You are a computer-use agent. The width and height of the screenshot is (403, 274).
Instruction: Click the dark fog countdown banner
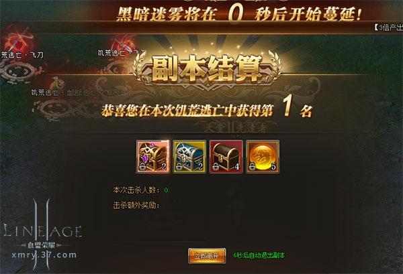pyautogui.click(x=239, y=14)
